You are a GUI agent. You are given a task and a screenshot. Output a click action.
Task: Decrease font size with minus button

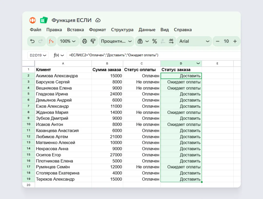coord(218,41)
